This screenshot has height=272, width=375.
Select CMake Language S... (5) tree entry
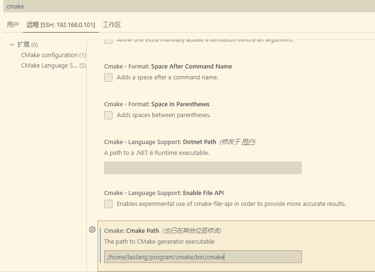pos(53,66)
